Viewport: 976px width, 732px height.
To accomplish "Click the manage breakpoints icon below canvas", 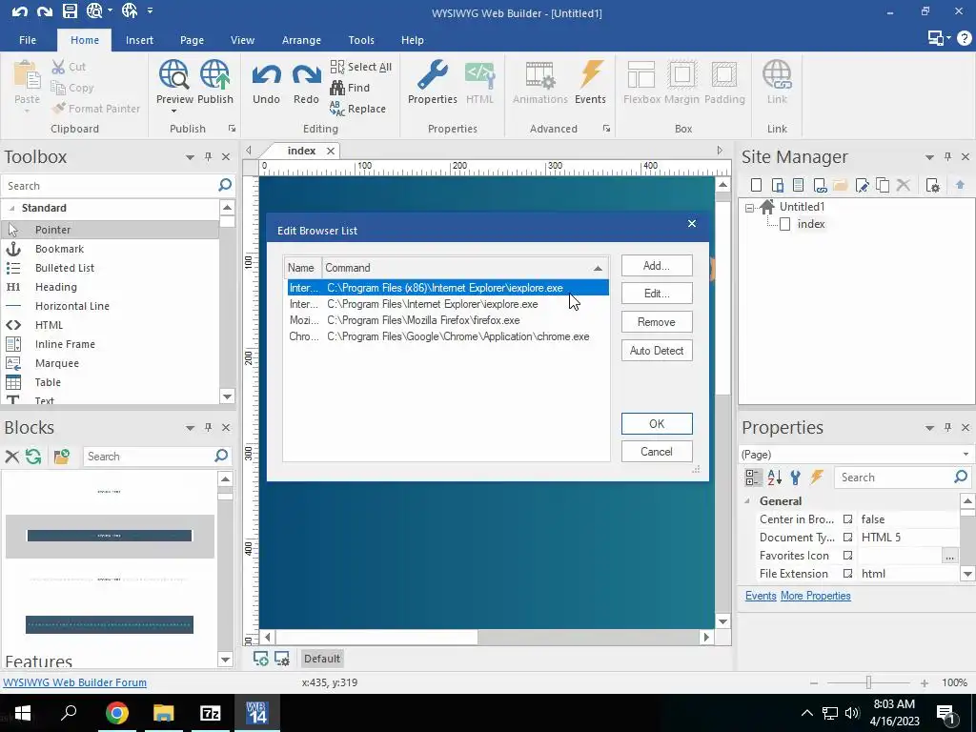I will pyautogui.click(x=282, y=659).
